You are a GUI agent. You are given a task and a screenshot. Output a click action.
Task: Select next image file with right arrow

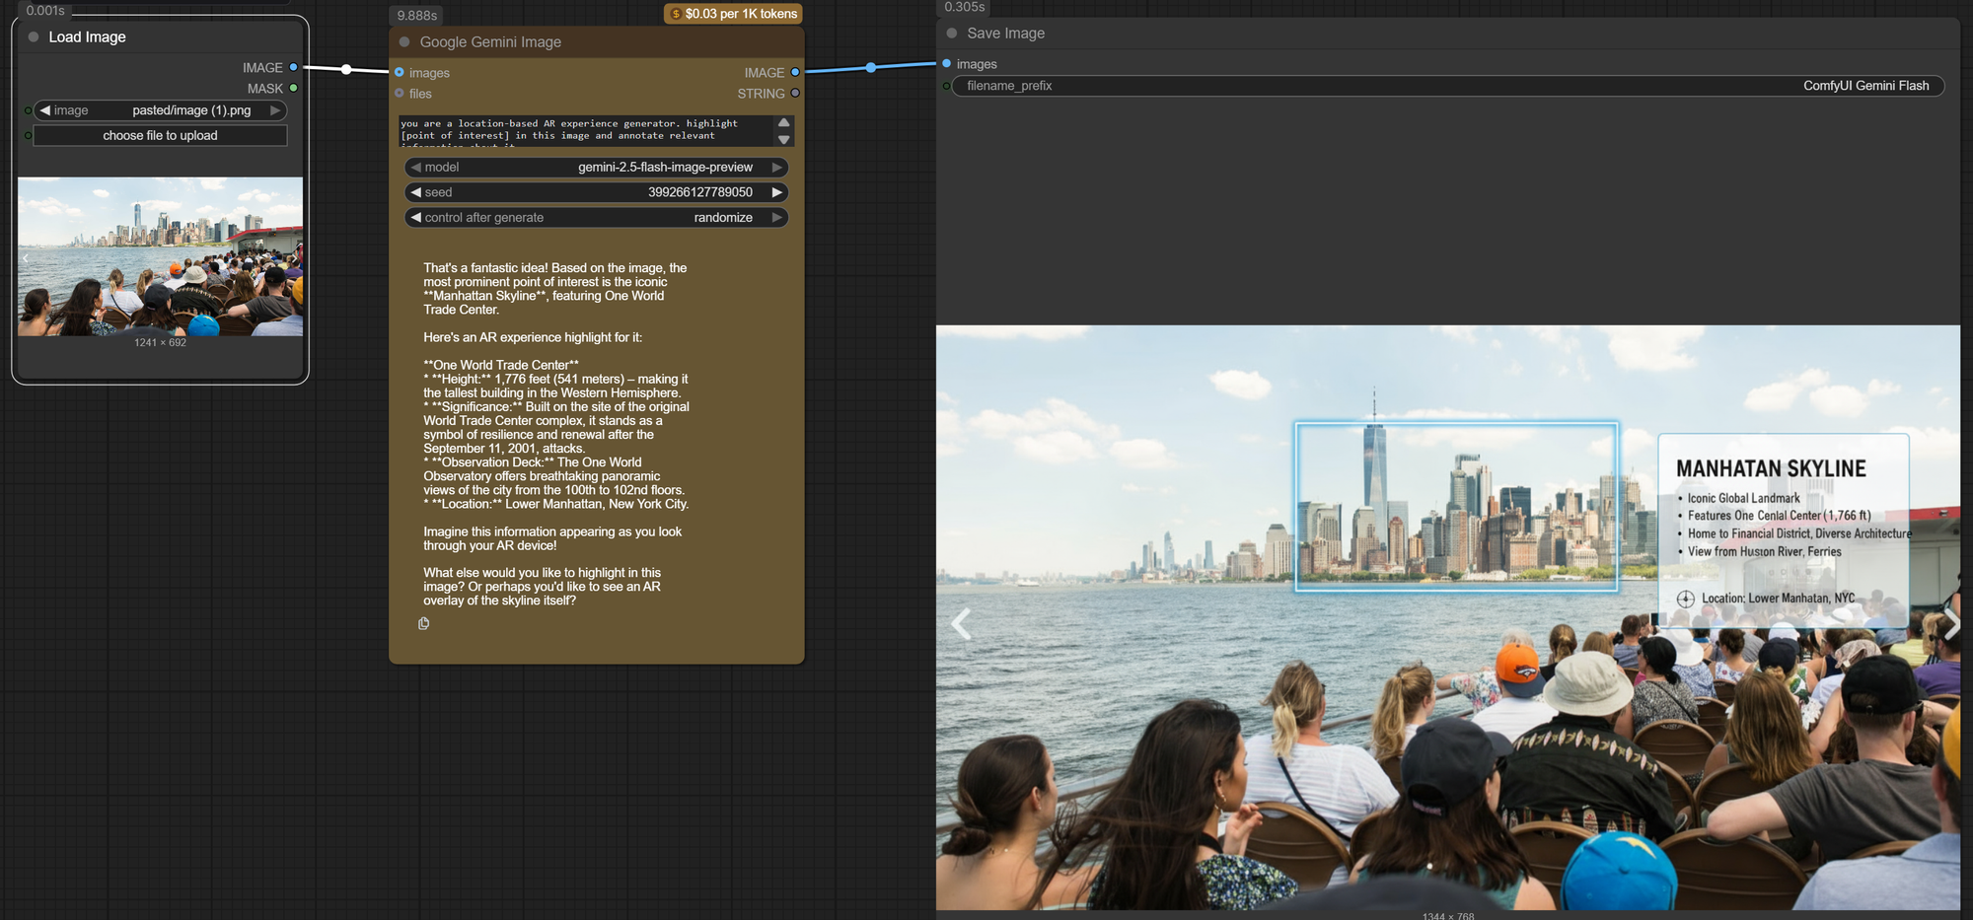click(275, 110)
